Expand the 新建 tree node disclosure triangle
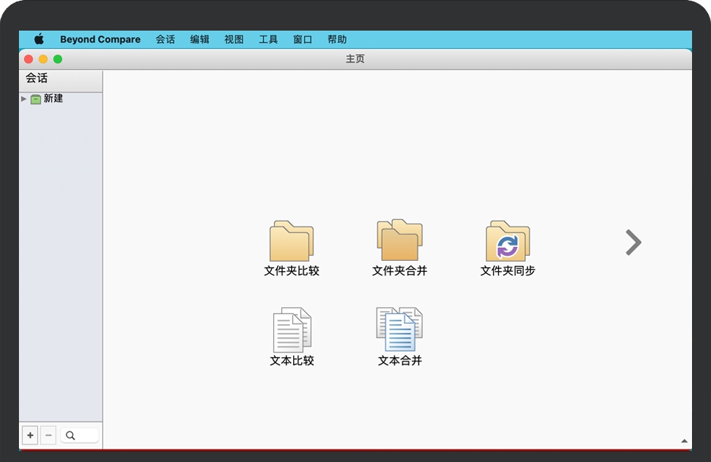 coord(24,98)
